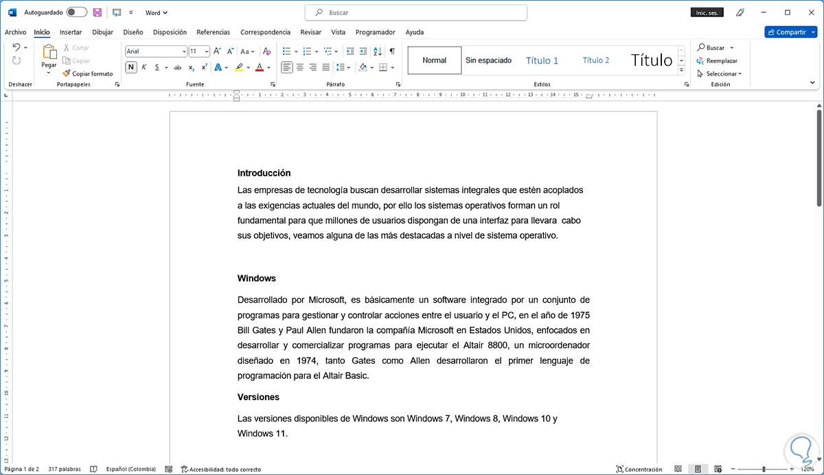Toggle show paragraph marks pilcrow
Image resolution: width=824 pixels, height=475 pixels.
(x=392, y=51)
